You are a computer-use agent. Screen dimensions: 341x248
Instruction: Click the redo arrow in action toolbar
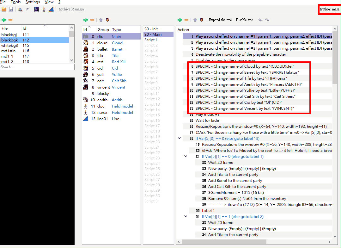click(x=267, y=20)
